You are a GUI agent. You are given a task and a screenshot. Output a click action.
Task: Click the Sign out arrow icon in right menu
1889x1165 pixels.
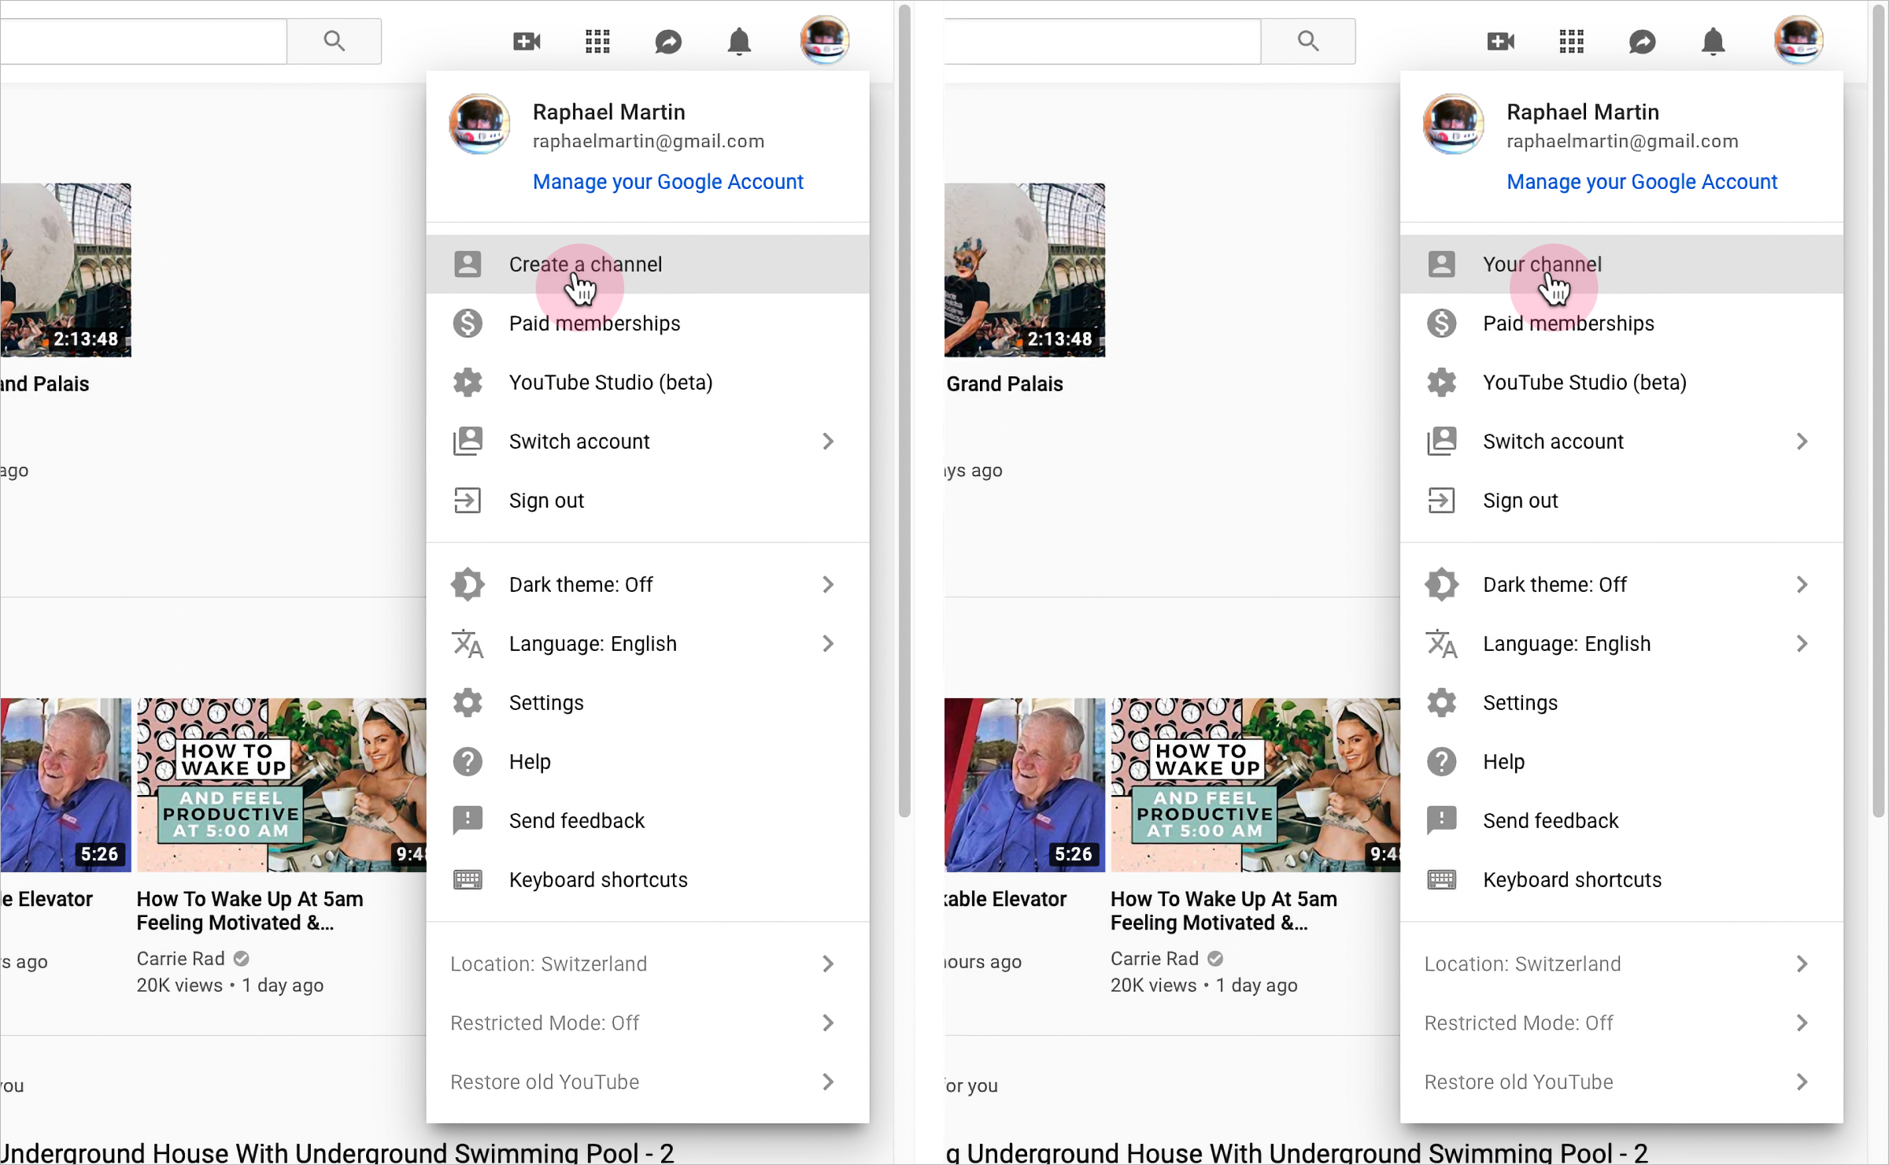pos(1442,501)
